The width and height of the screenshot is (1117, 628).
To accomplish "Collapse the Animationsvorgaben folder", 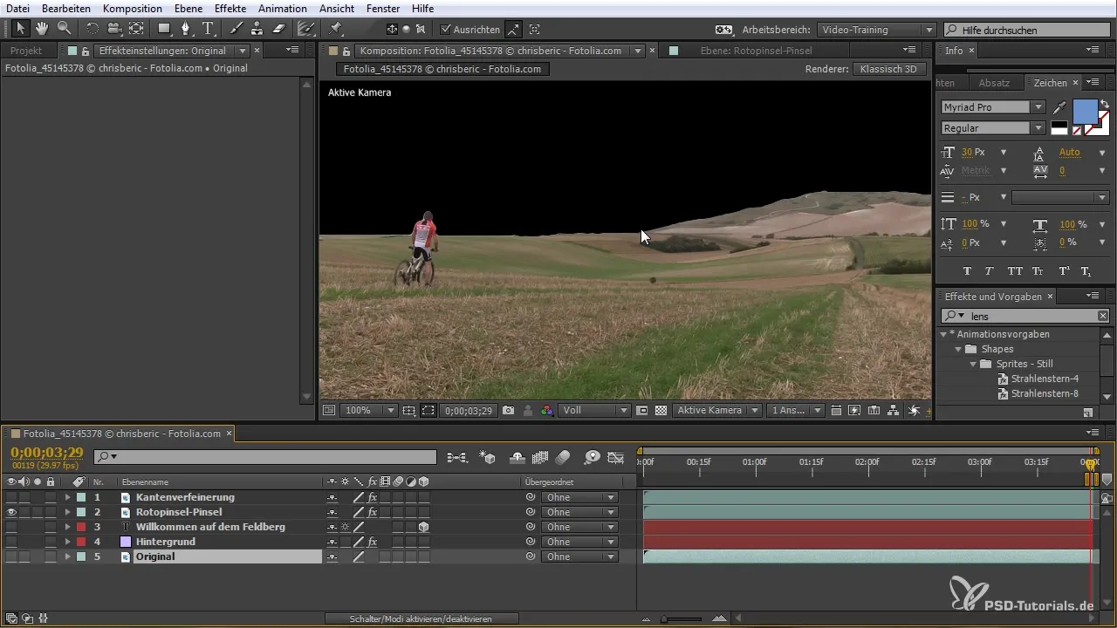I will (943, 334).
